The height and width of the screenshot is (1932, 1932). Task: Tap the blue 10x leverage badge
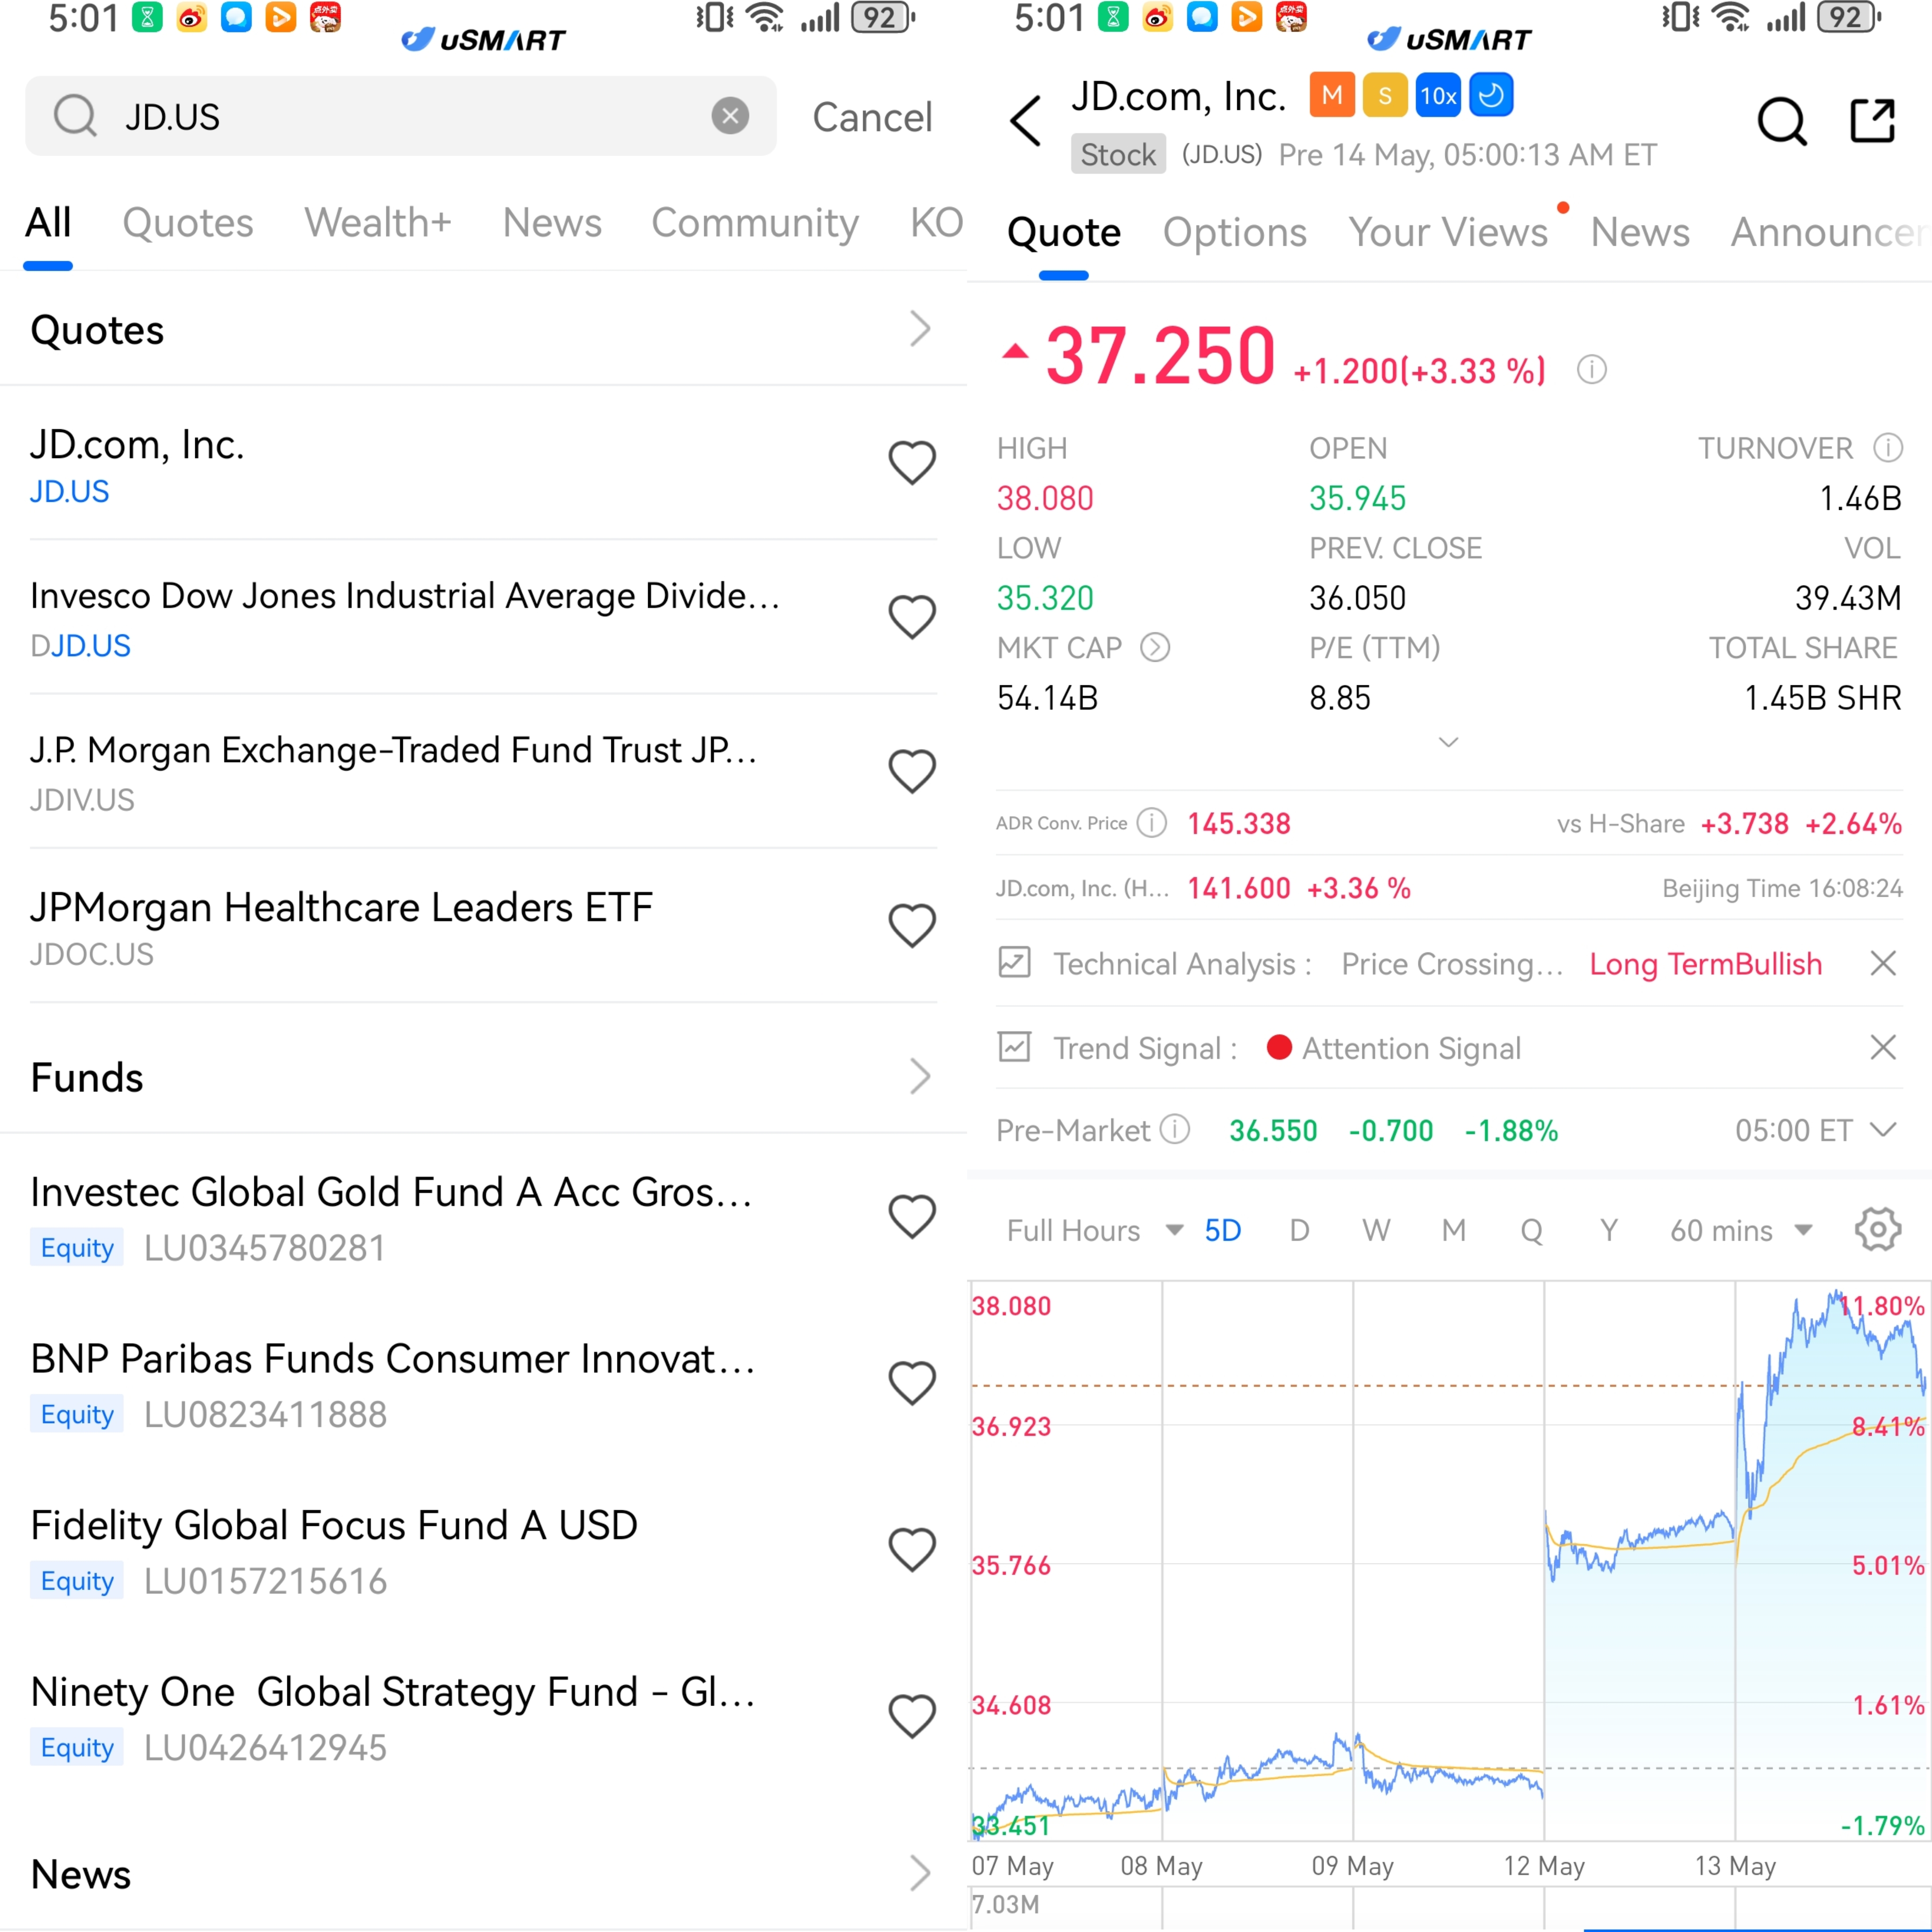point(1438,95)
